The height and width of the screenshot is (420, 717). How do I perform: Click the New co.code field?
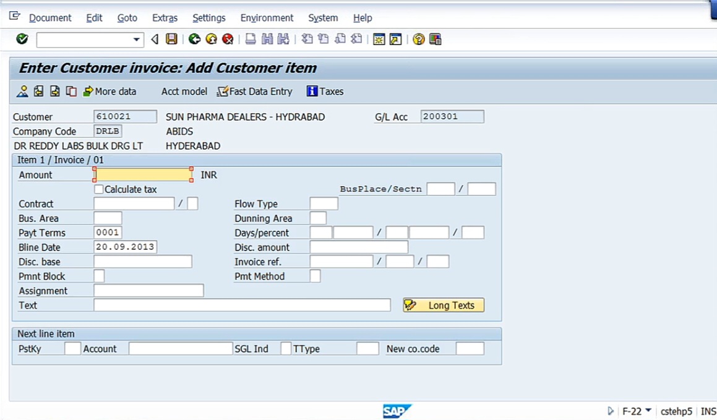click(470, 349)
